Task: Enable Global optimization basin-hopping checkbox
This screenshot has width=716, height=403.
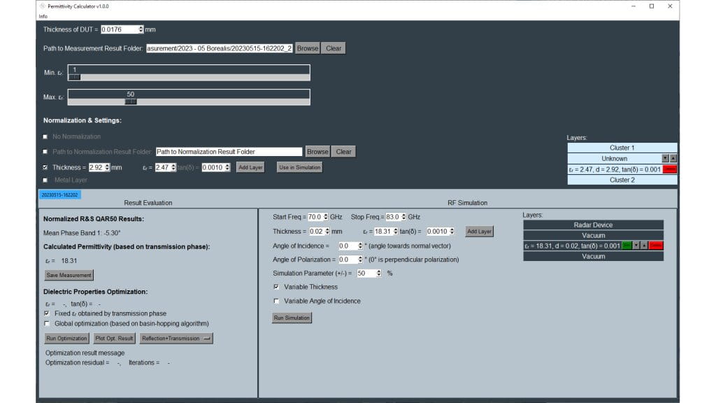Action: pos(48,323)
